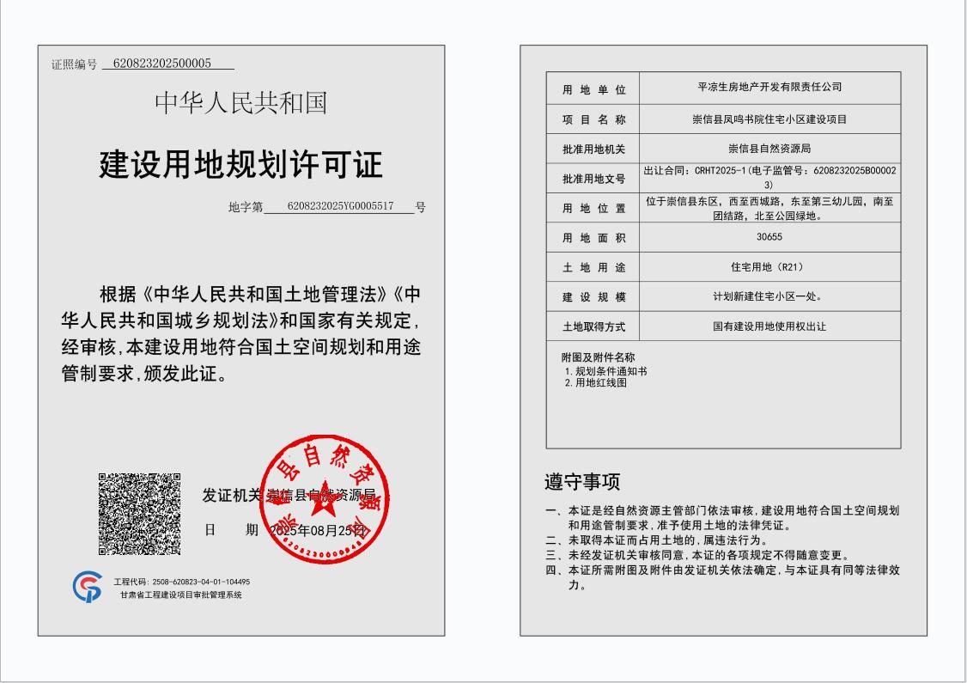
Task: Click the QR code on the certificate
Action: pos(139,514)
